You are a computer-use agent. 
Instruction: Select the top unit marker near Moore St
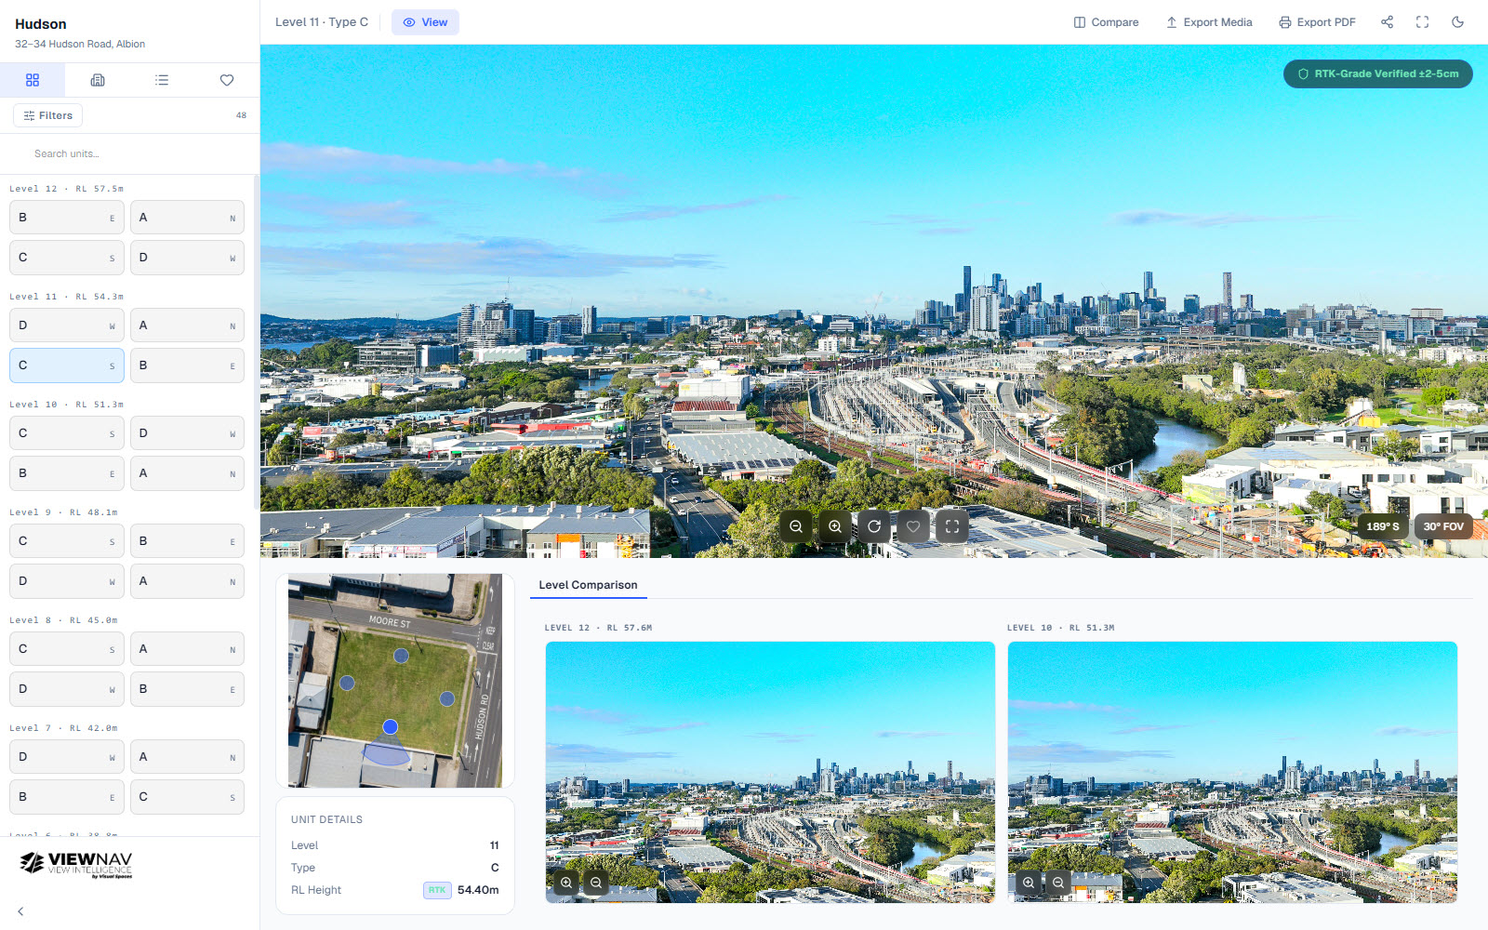(401, 656)
